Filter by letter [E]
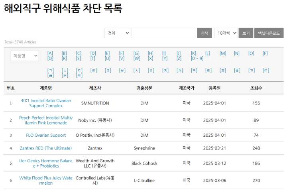Screen dimensions: 287x193 [107, 53]
